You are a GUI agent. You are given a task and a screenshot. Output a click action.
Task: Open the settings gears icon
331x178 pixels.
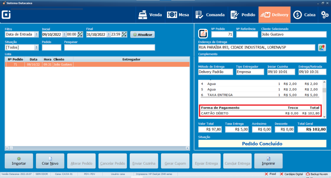click(325, 15)
